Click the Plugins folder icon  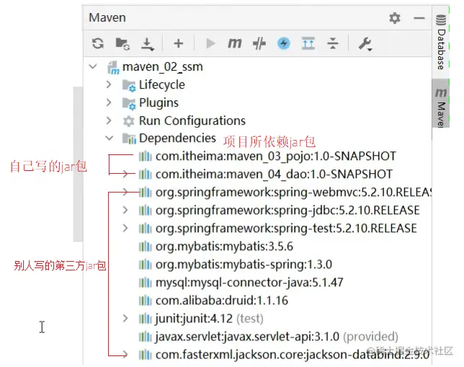click(129, 103)
